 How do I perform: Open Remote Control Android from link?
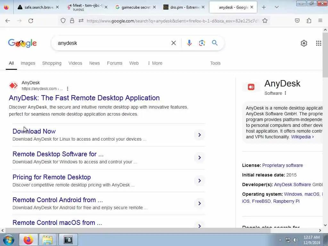click(x=58, y=200)
